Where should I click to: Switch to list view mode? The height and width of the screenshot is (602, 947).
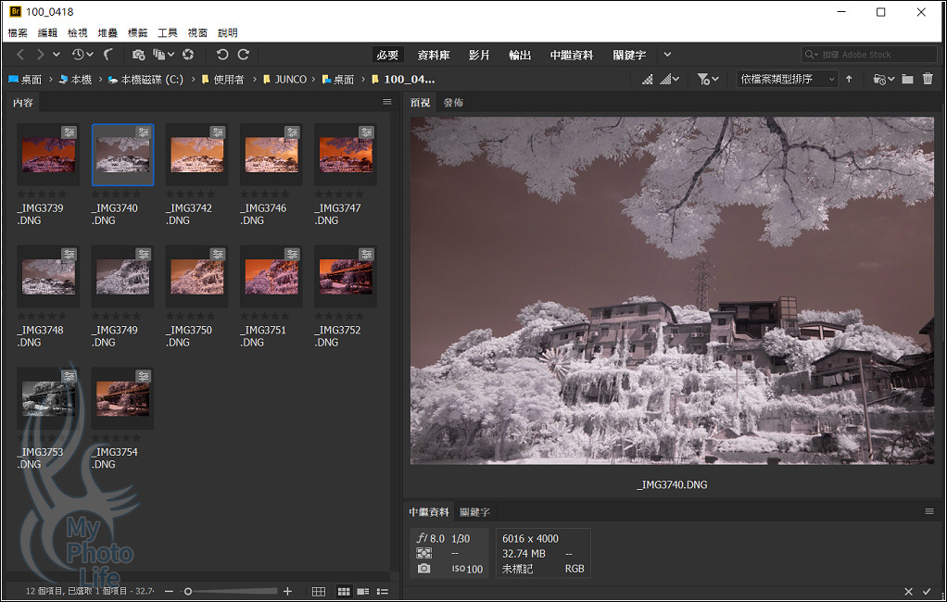(383, 592)
